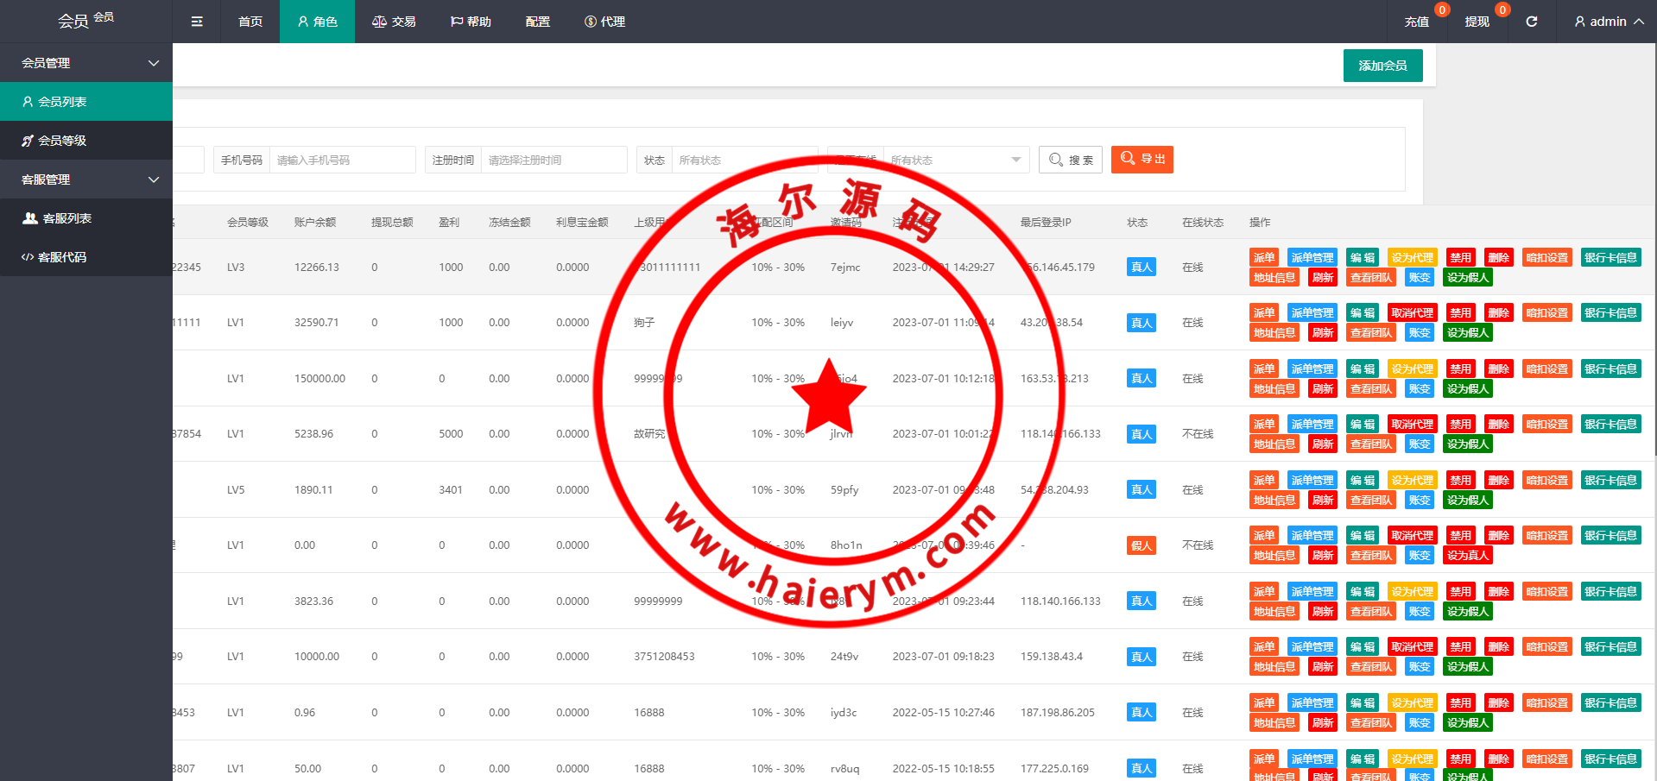Click the orange 导出 export button
The image size is (1657, 781).
[1142, 160]
